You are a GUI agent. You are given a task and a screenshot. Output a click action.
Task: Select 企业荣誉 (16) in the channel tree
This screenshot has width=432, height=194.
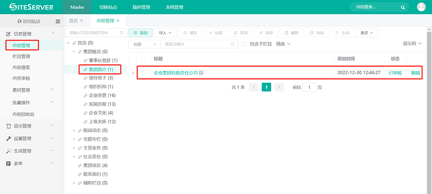(x=99, y=95)
